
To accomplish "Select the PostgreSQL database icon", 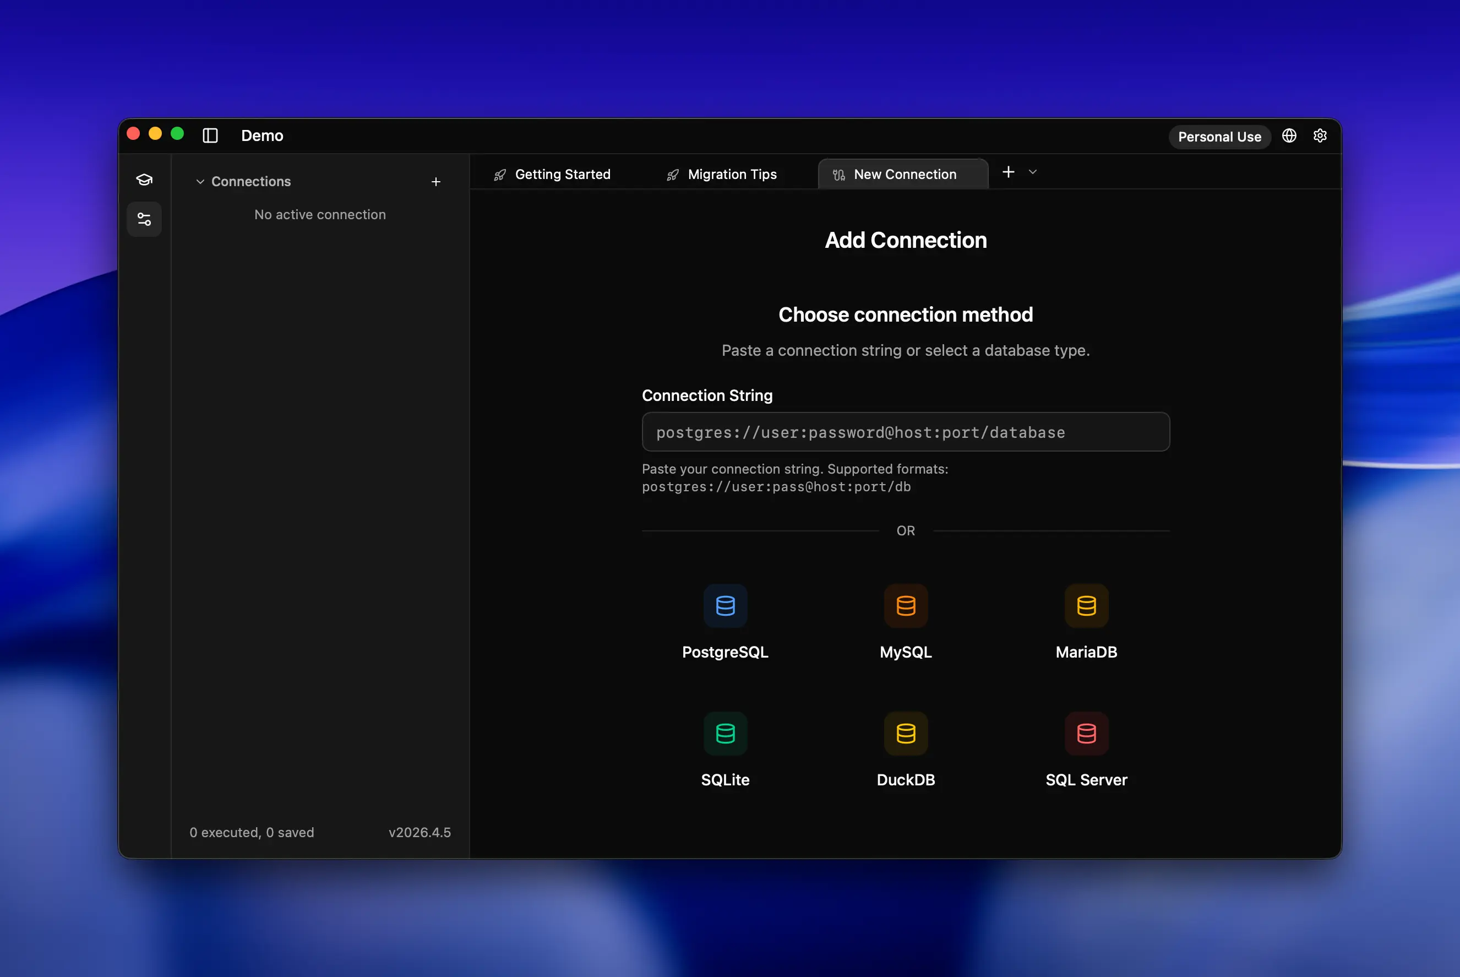I will (x=725, y=606).
